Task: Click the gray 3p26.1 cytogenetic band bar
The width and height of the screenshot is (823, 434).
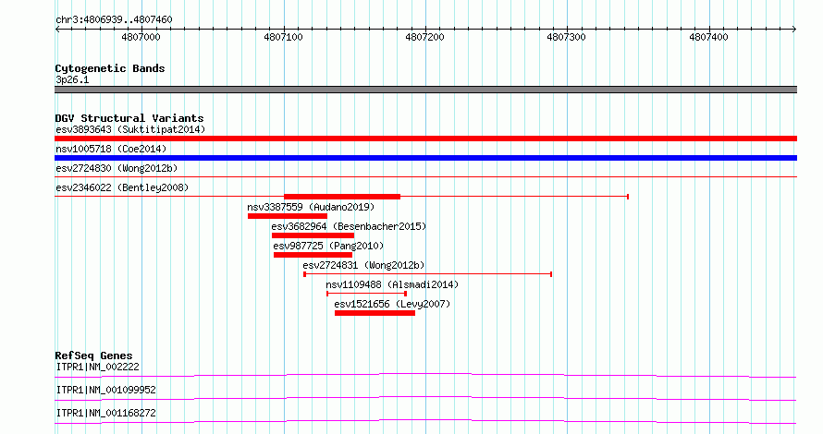Action: (x=425, y=90)
